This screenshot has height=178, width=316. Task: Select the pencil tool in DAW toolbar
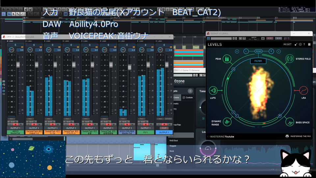22,14
